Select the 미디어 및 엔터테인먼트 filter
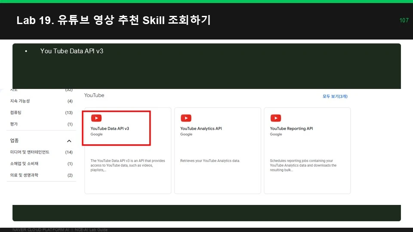 (x=30, y=152)
